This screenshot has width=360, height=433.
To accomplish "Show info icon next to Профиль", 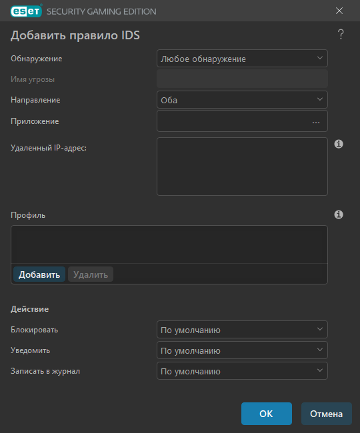I will tap(339, 215).
